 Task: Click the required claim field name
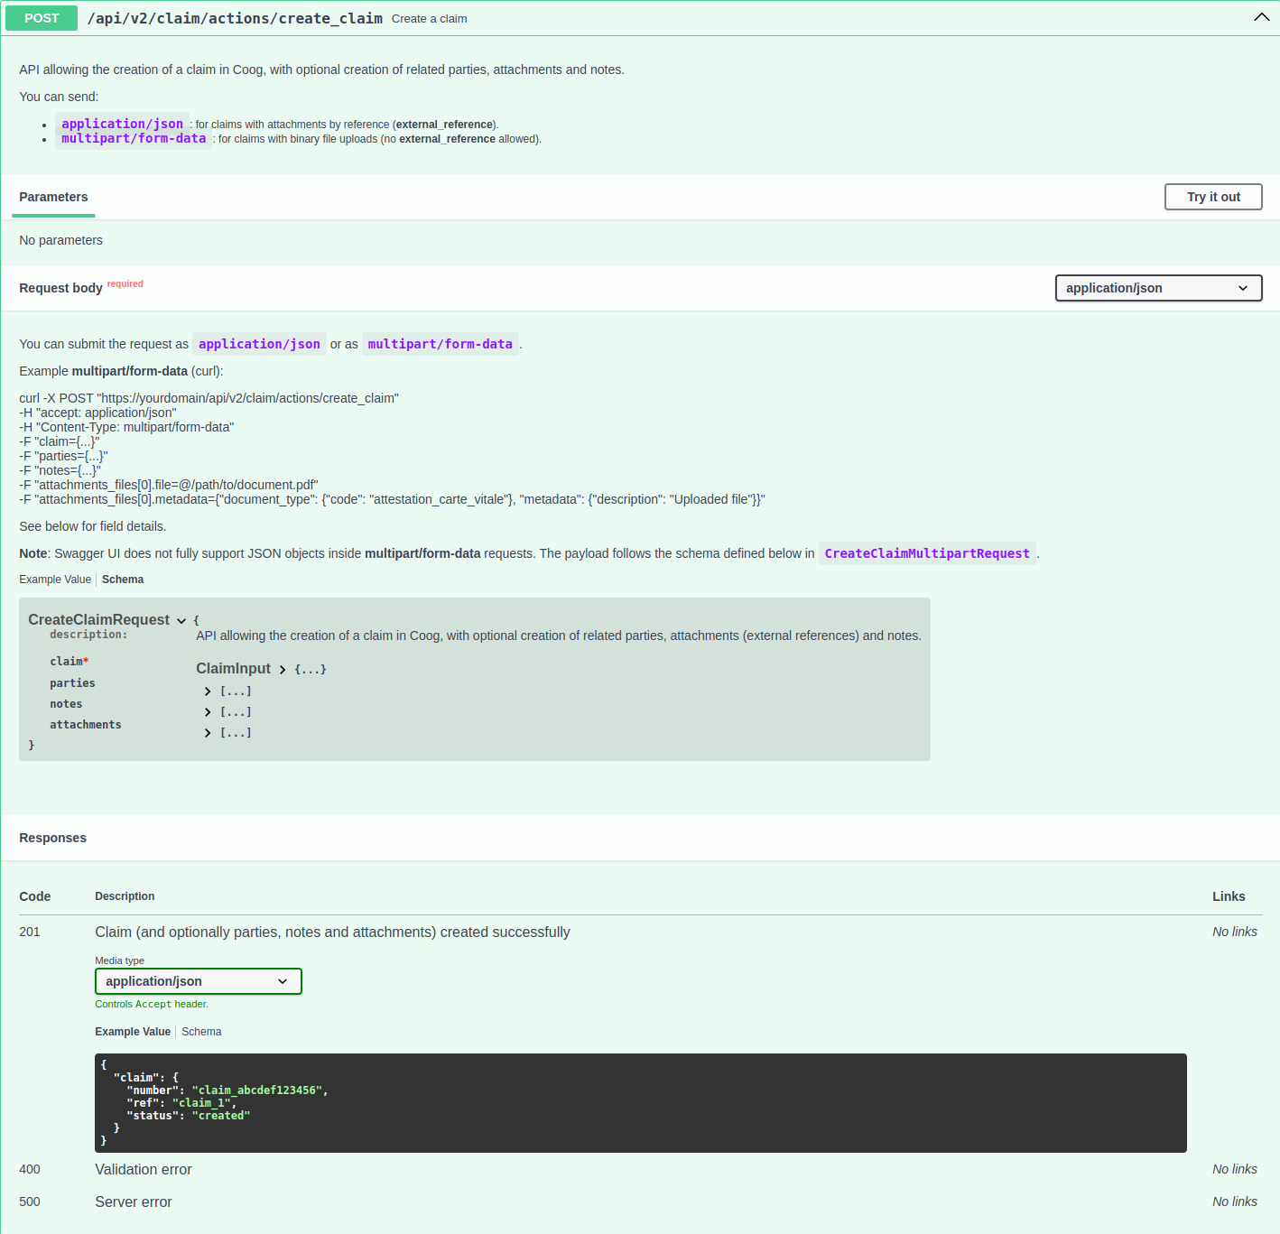[67, 662]
